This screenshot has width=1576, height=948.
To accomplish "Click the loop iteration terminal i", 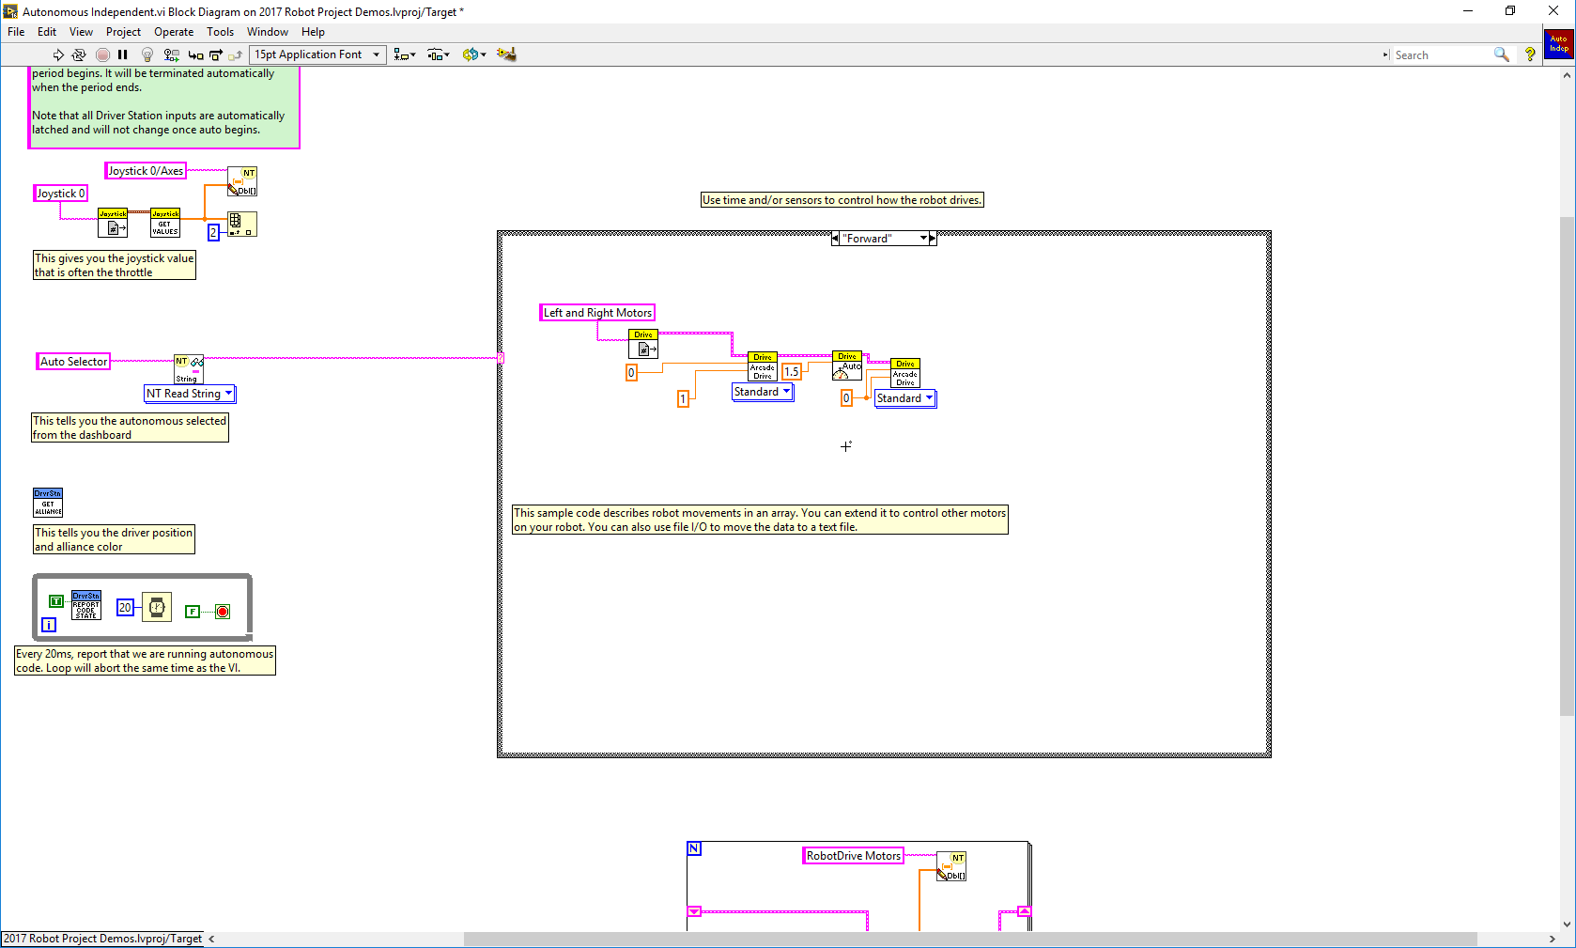I will pos(49,625).
